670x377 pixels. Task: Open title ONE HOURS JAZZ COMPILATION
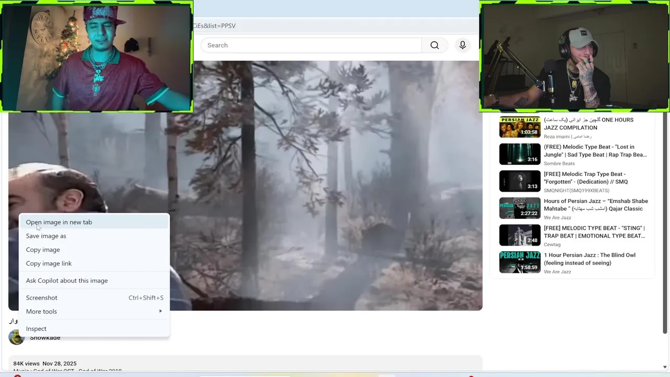[x=588, y=124]
